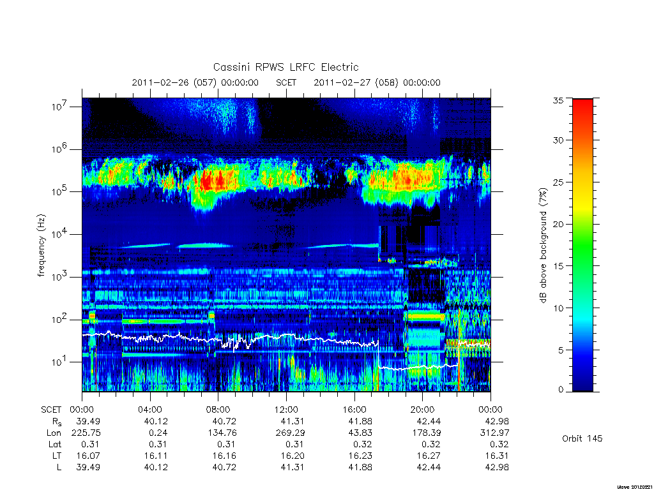Click local time value 16.20
Viewport: 654px width, 490px height.
click(293, 456)
